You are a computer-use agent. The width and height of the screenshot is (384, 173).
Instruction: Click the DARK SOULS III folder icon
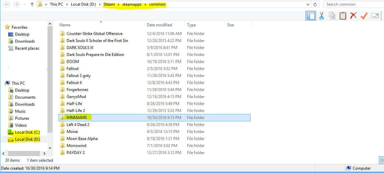[63, 48]
